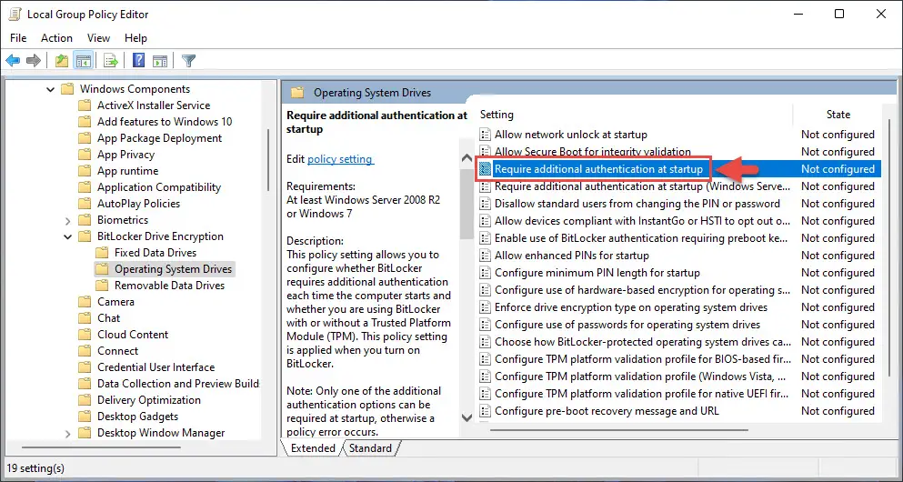
Task: Expand the Biometrics tree node
Action: (x=68, y=221)
